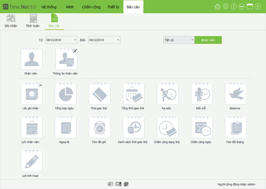
Task: Open the Lấy ghi nhận report
Action: (x=32, y=94)
